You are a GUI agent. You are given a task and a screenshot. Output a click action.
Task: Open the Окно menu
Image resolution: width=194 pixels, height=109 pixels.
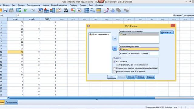91,5
